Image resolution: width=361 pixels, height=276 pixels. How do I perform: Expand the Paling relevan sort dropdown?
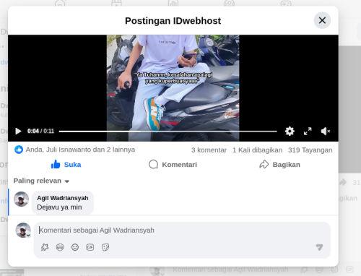(41, 181)
